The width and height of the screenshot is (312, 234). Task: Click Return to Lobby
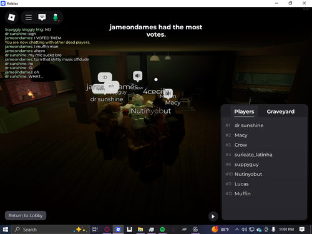(x=26, y=215)
